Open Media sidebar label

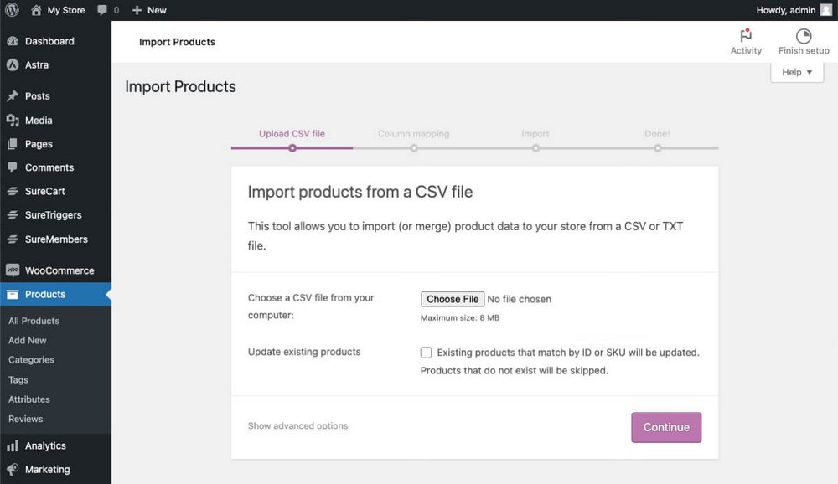39,121
